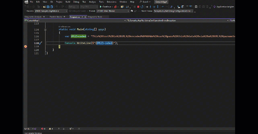The height and width of the screenshot is (134, 258).
Task: Open the Build menu
Action: click(68, 2)
